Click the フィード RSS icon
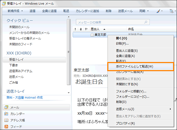This screenshot has width=177, height=130. (6, 126)
